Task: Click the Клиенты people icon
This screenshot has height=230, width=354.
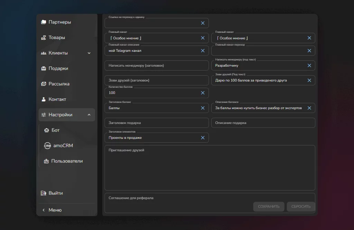Action: tap(44, 53)
